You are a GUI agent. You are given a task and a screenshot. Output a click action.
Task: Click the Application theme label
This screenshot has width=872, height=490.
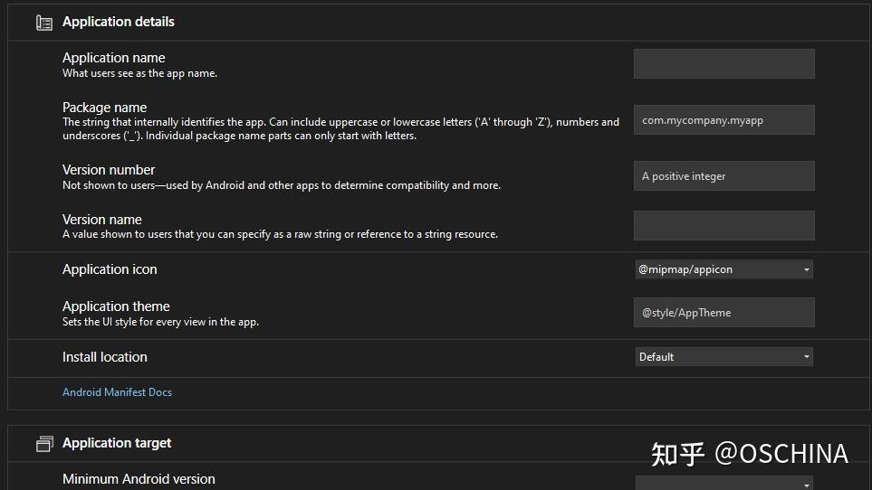(x=116, y=306)
